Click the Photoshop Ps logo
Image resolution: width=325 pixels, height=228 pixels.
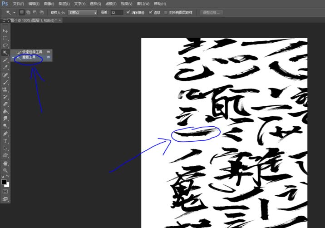(x=5, y=4)
